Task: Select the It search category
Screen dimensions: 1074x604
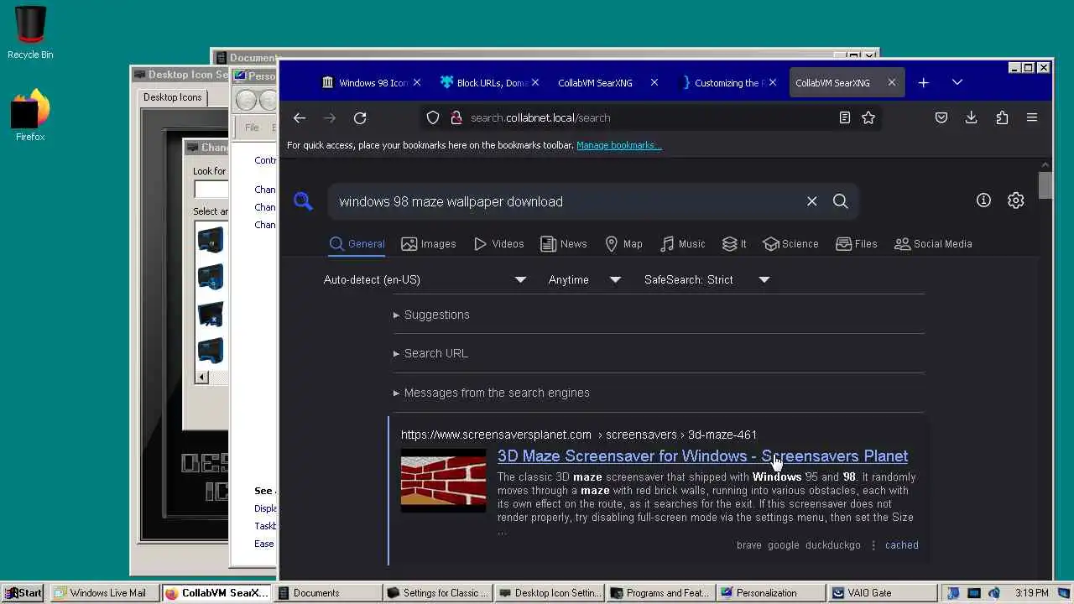Action: 734,244
